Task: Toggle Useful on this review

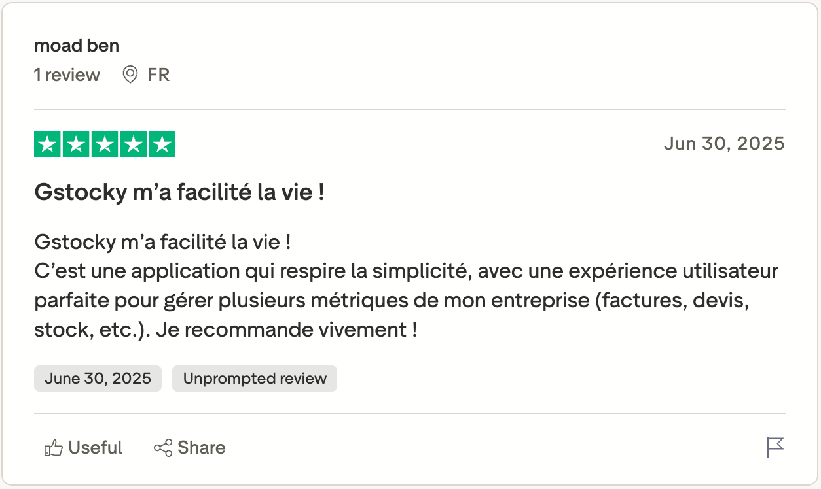Action: 82,447
